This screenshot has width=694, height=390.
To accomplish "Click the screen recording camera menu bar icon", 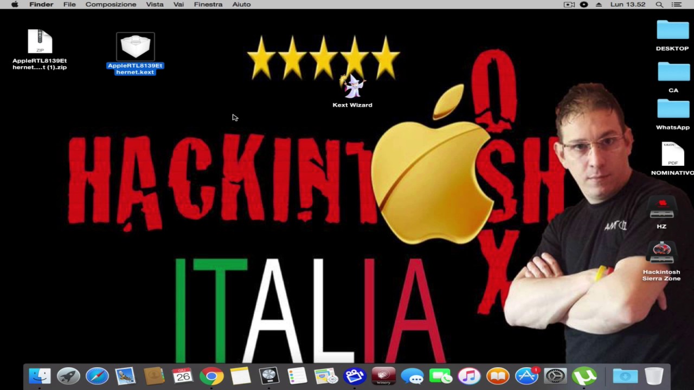I will 569,4.
